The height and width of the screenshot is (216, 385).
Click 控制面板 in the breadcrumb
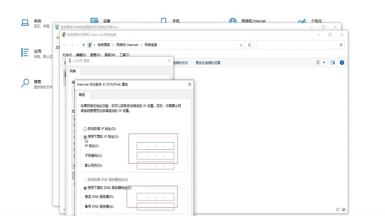(x=103, y=45)
